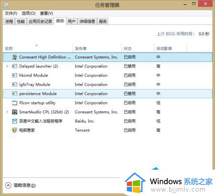The image size is (215, 196).
Task: Click the Task Manager title bar icon
Action: [6, 5]
